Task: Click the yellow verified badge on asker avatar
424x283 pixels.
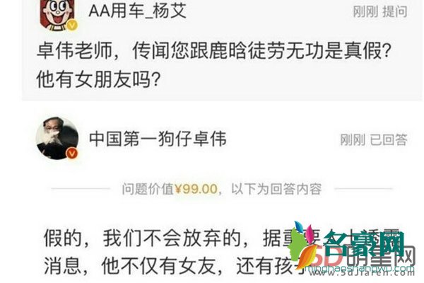Action: pyautogui.click(x=71, y=25)
